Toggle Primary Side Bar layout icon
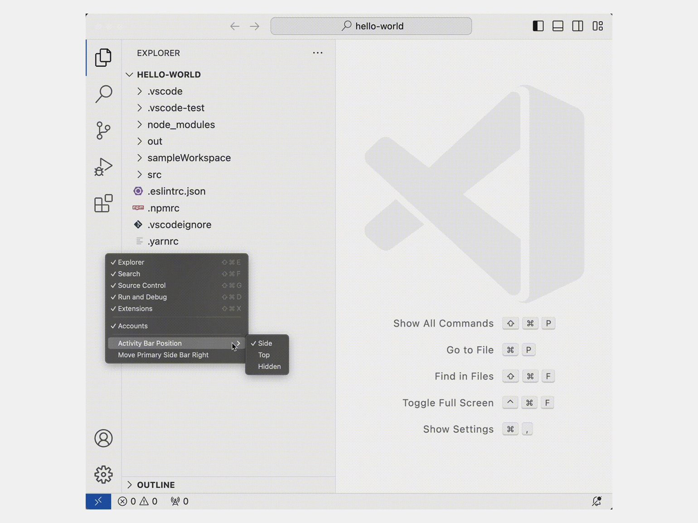This screenshot has height=523, width=698. point(538,26)
